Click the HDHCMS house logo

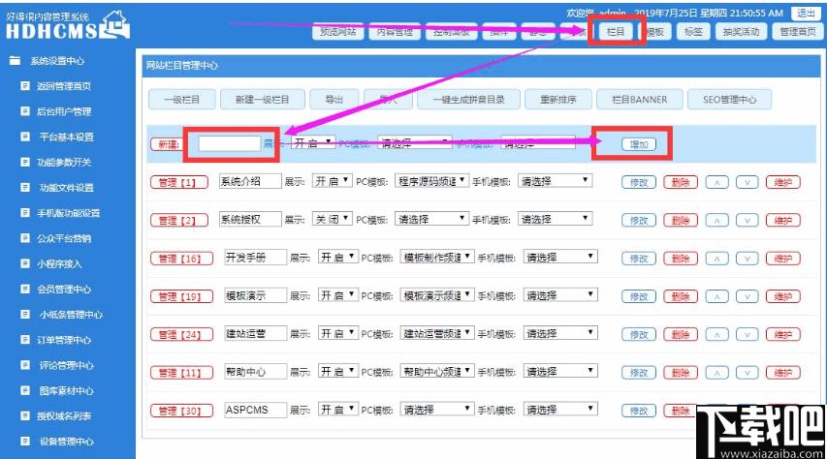[113, 26]
